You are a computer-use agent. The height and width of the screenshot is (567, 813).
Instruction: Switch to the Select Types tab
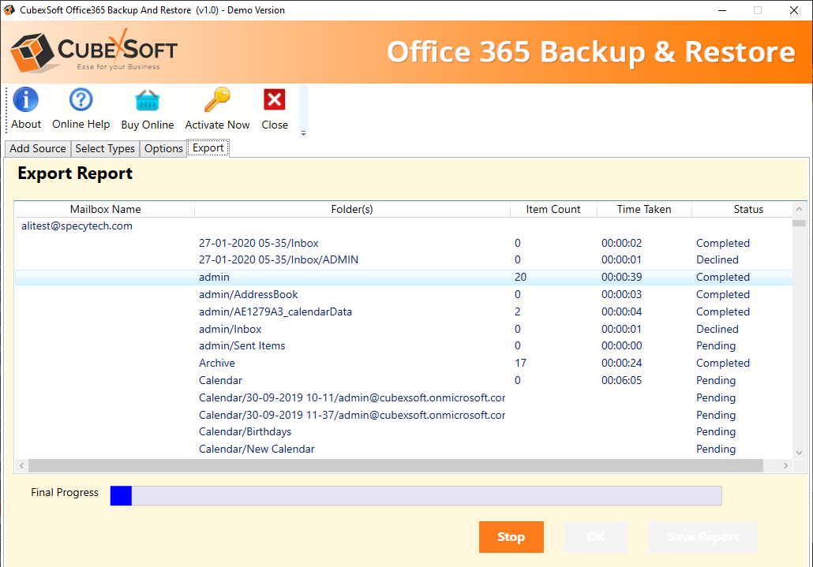tap(105, 148)
